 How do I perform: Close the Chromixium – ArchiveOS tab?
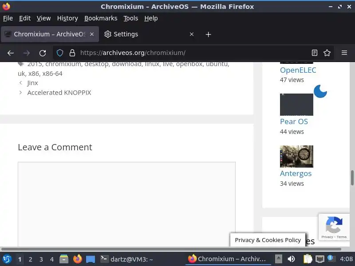point(92,34)
